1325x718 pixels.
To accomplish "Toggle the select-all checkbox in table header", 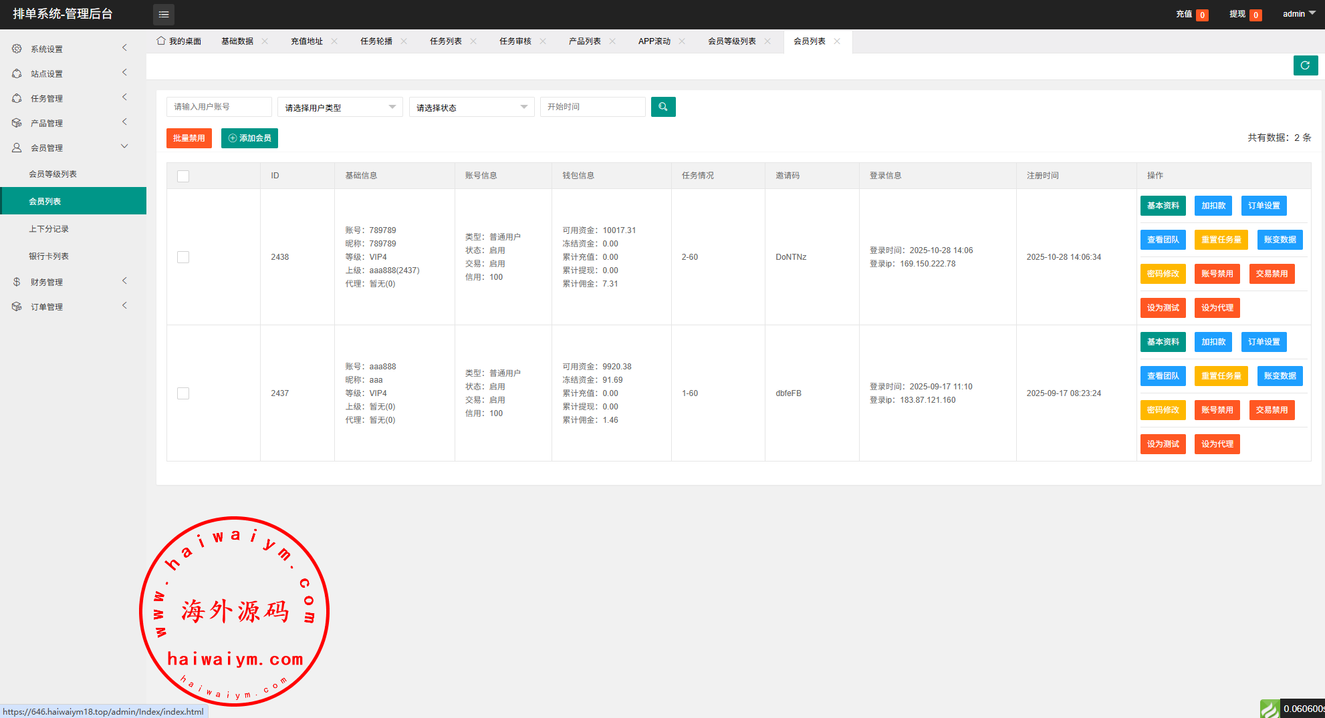I will tap(183, 176).
